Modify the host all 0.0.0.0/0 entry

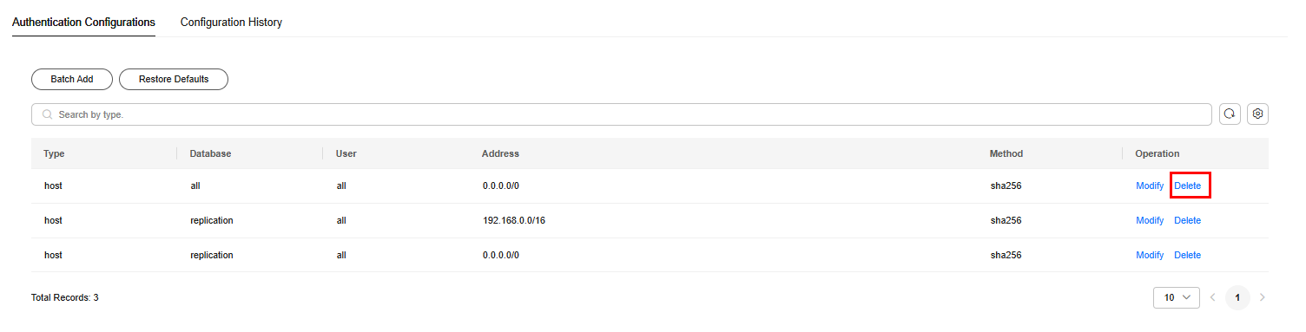click(x=1150, y=186)
